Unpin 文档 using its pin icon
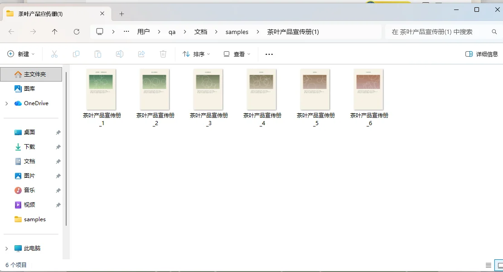The image size is (503, 272). pyautogui.click(x=58, y=161)
